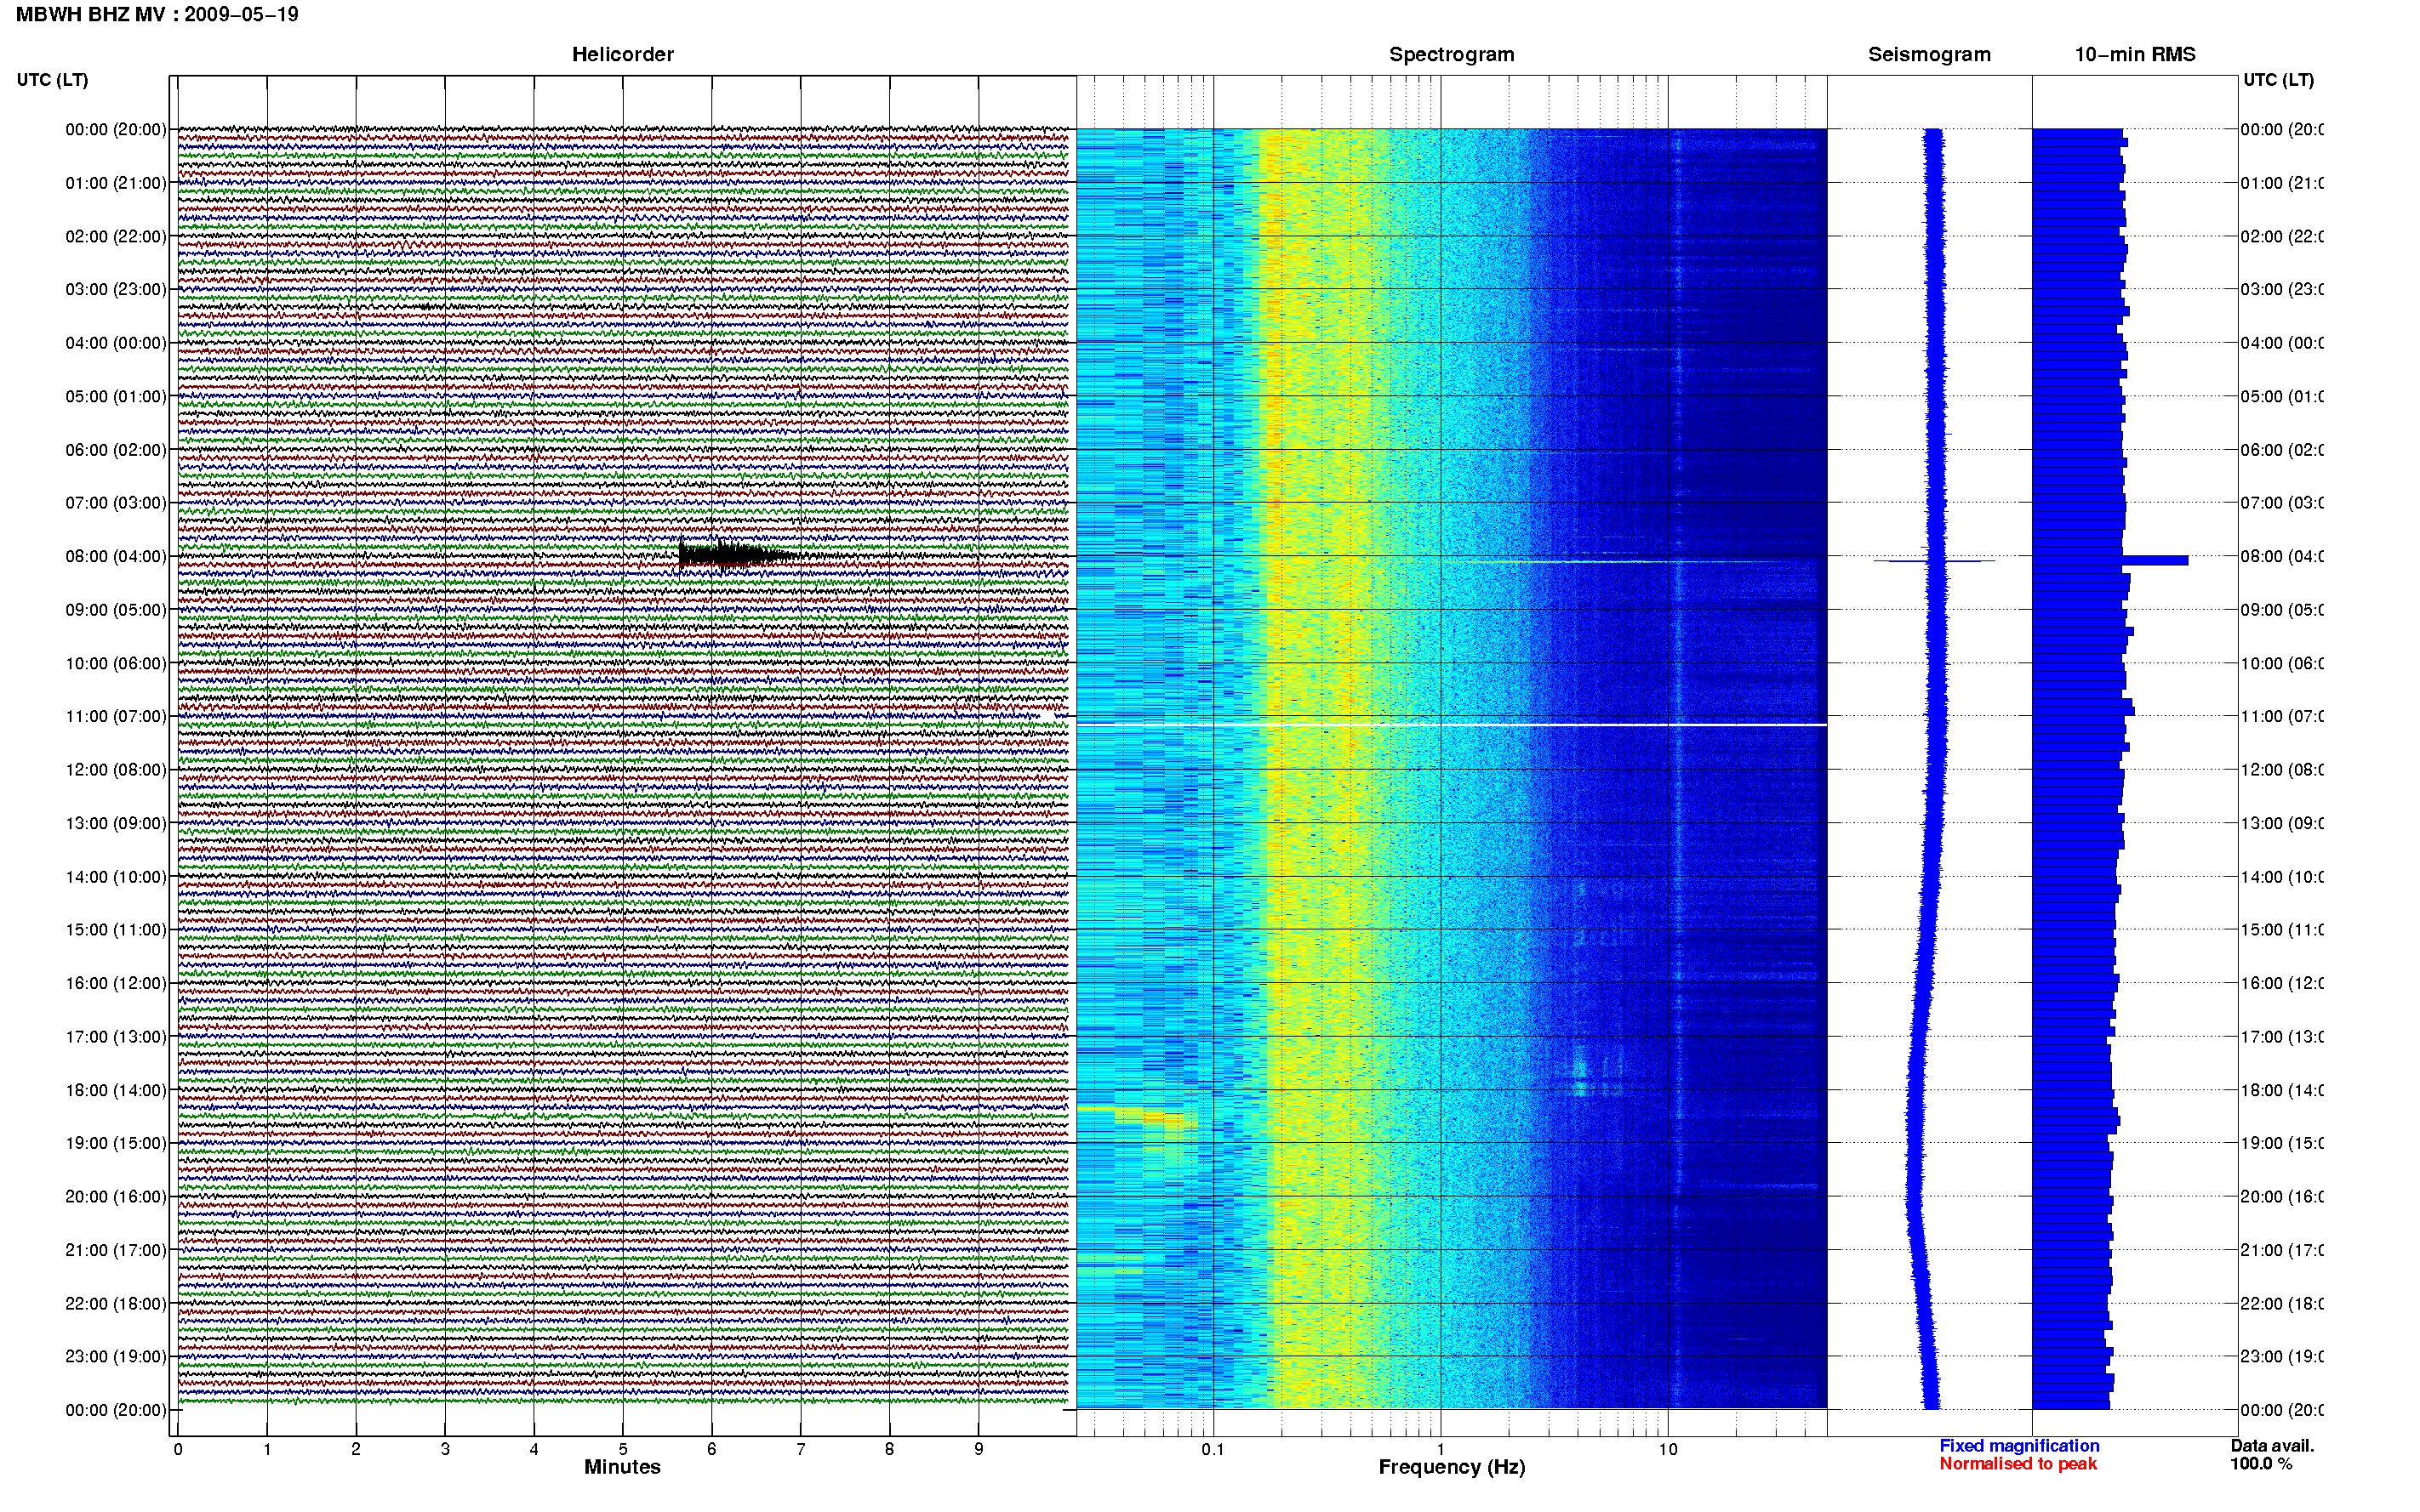The height and width of the screenshot is (1512, 2420).
Task: Pick the left time label 05:00 (01:00)
Action: click(116, 396)
